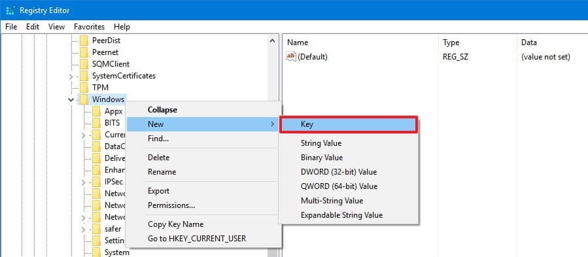This screenshot has width=588, height=257.
Task: Open the View menu
Action: [x=57, y=27]
